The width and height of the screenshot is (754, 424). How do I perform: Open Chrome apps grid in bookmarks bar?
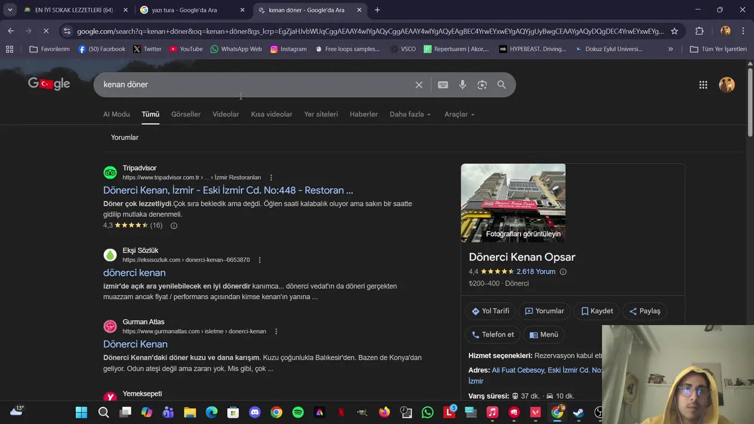(x=9, y=49)
